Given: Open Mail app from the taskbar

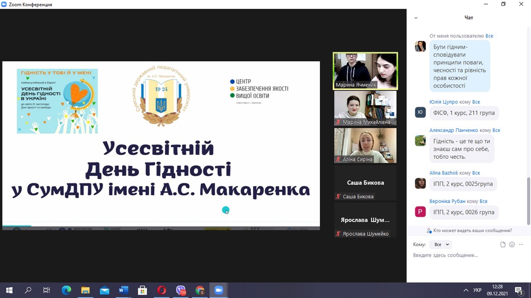Looking at the screenshot, I should tap(105, 291).
